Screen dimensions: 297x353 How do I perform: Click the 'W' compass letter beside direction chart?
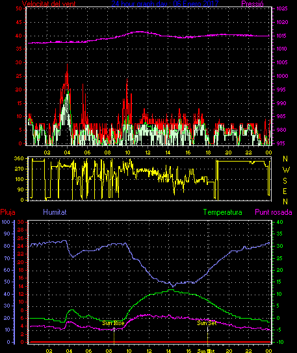[x=286, y=170]
